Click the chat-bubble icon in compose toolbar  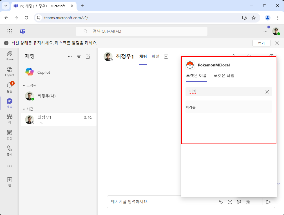coord(248,202)
